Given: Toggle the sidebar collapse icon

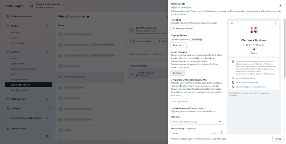Looking at the screenshot, I should 47,136.
